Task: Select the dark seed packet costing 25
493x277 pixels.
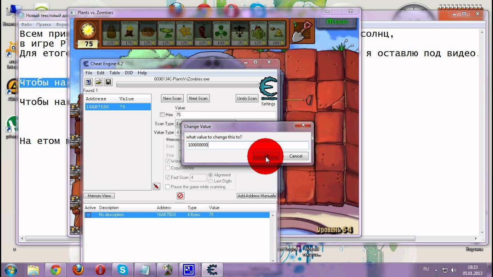Action: coord(240,34)
